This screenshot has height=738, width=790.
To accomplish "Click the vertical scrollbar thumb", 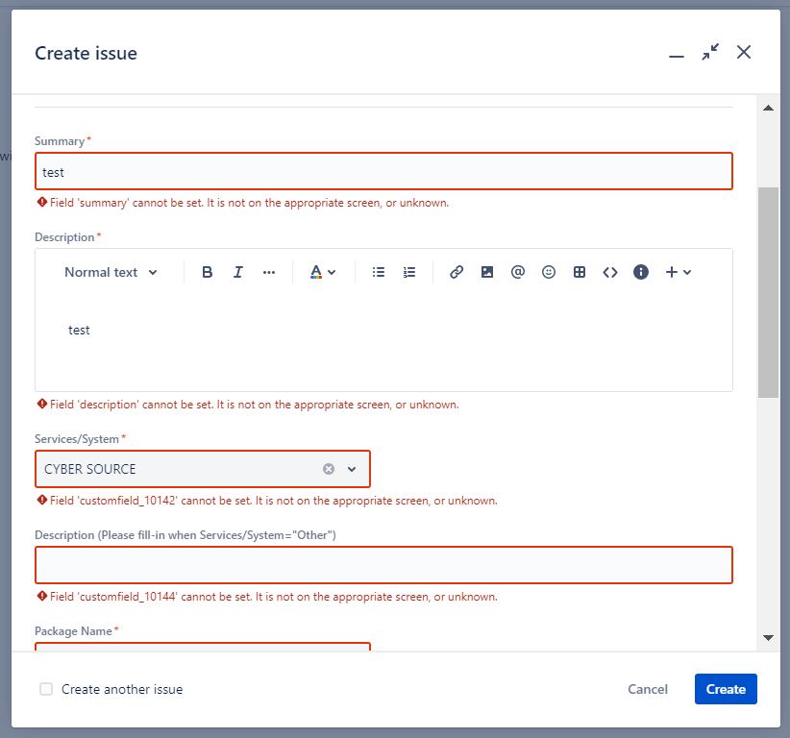I will click(x=768, y=292).
